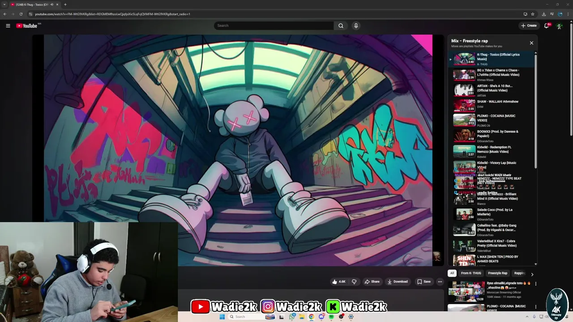This screenshot has width=573, height=322.
Task: Select the All filter chip
Action: coord(452,273)
